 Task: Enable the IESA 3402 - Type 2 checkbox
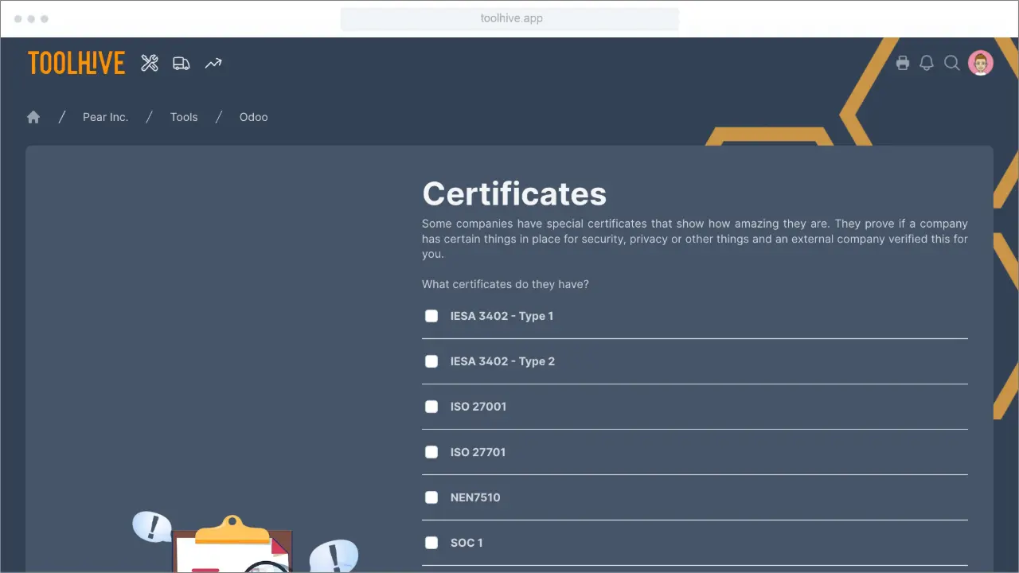tap(431, 361)
